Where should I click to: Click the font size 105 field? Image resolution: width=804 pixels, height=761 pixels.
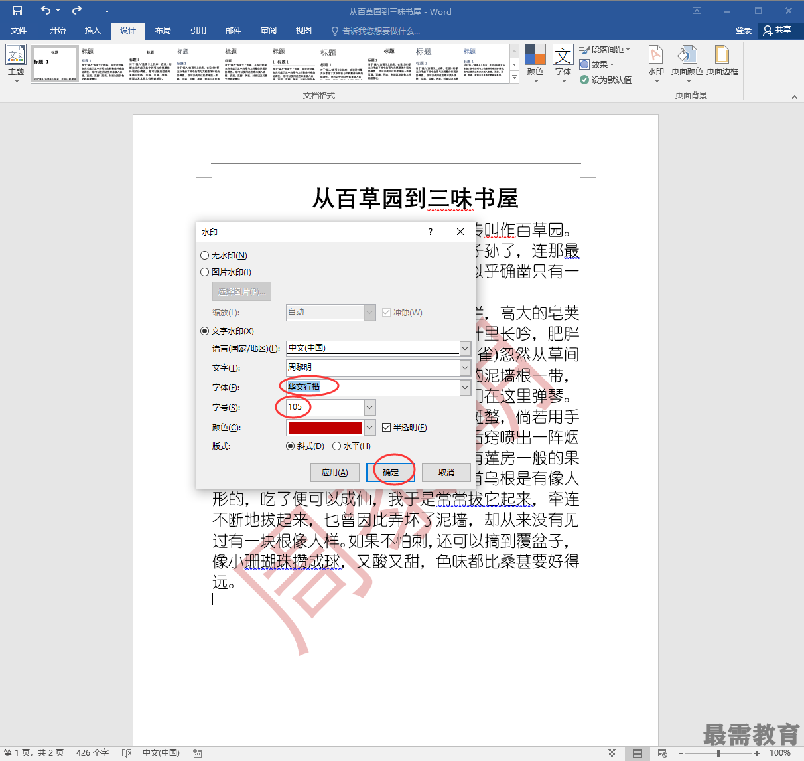pyautogui.click(x=325, y=407)
